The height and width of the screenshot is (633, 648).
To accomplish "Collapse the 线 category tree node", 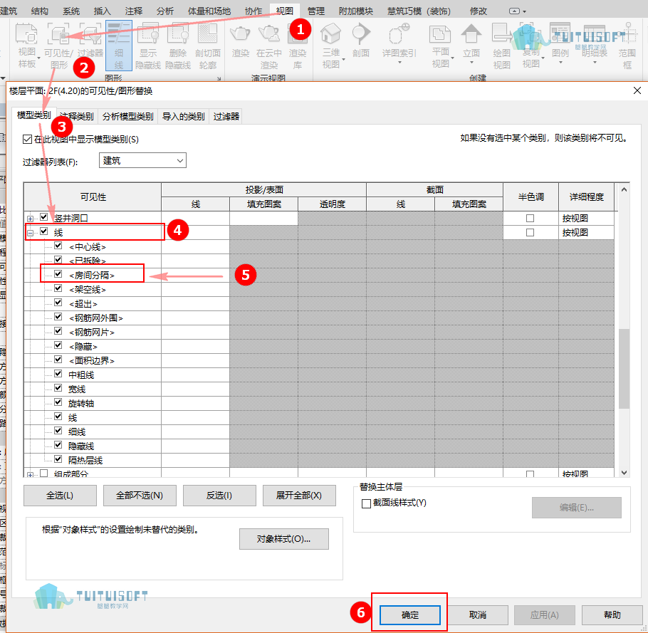I will [30, 233].
